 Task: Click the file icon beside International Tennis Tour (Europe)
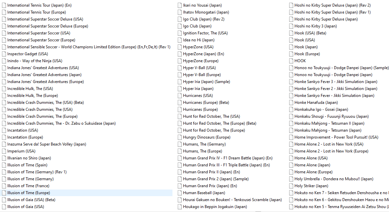(4, 12)
